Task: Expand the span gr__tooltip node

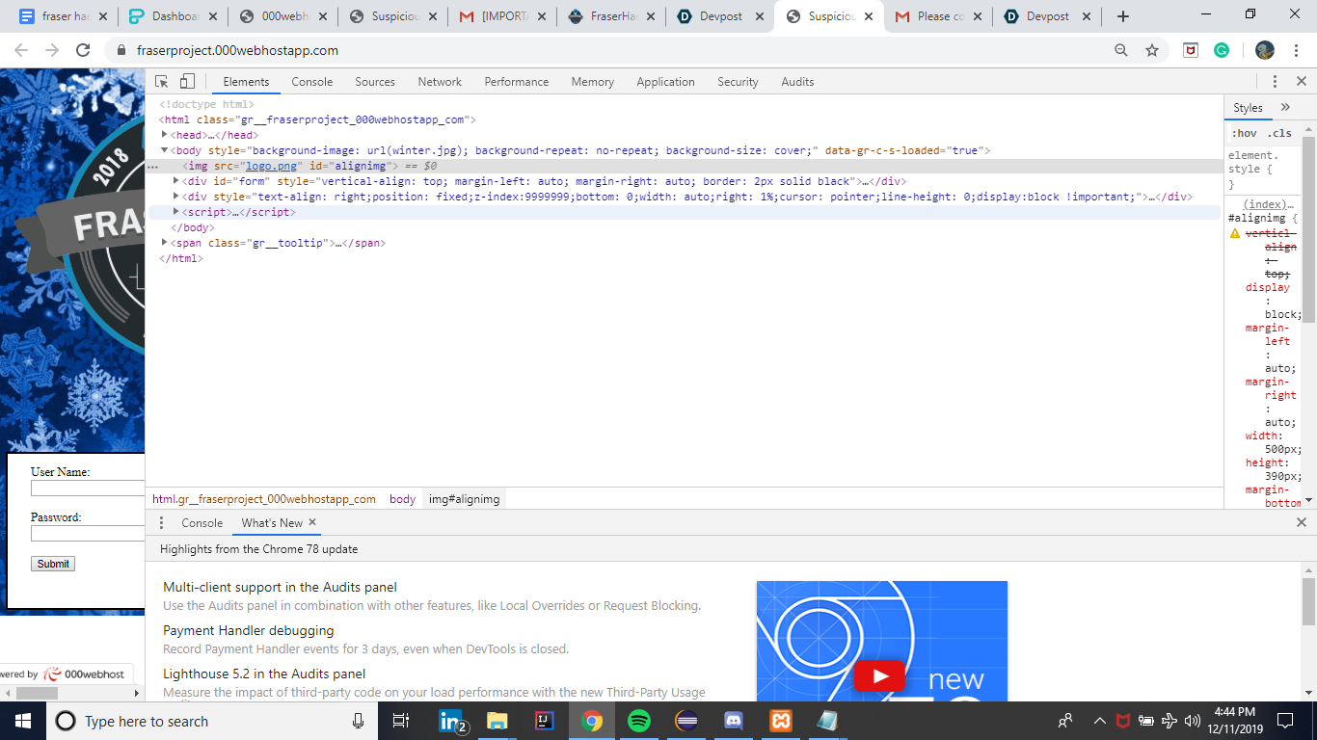Action: [165, 243]
